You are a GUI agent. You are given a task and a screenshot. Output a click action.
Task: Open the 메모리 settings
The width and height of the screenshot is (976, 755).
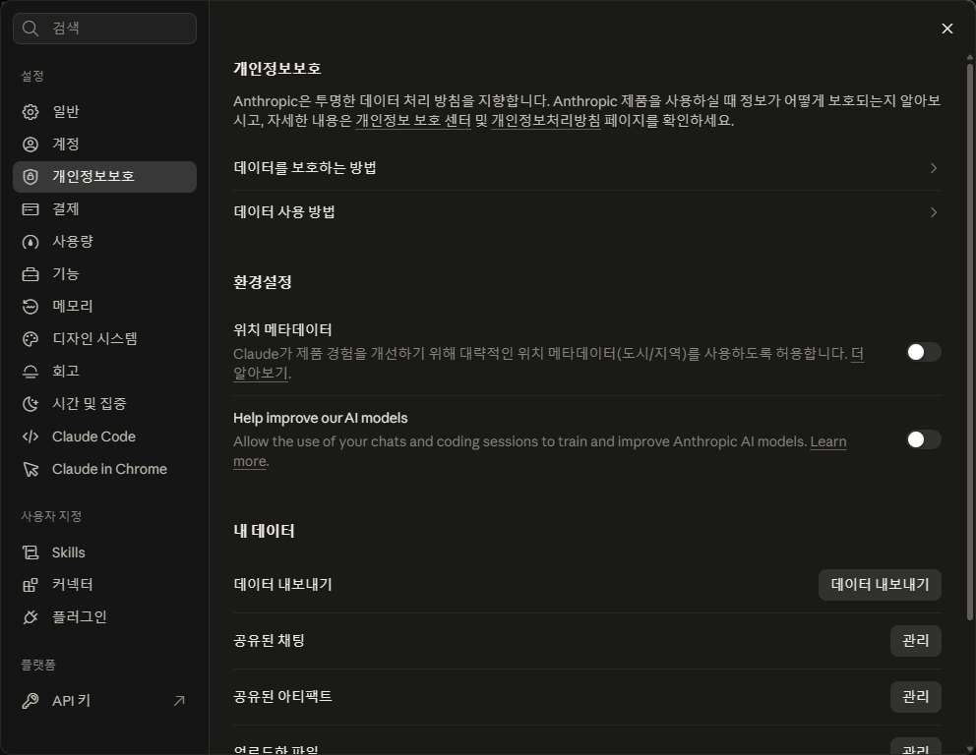[x=104, y=306]
